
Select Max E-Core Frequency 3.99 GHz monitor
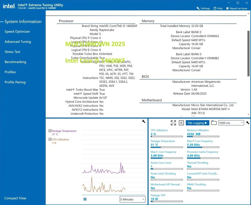(x=167, y=155)
